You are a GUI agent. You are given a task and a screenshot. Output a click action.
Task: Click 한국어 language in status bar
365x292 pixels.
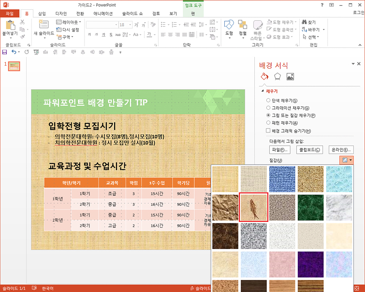(48, 288)
